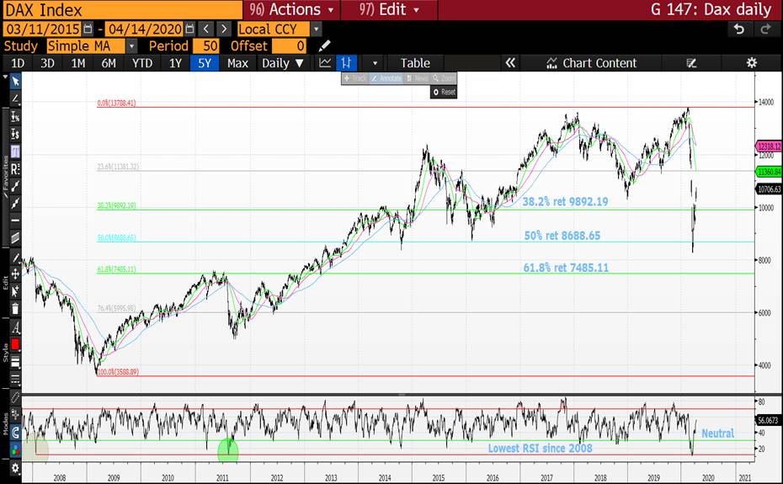Click the redo arrow icon
783x484 pixels.
765,29
